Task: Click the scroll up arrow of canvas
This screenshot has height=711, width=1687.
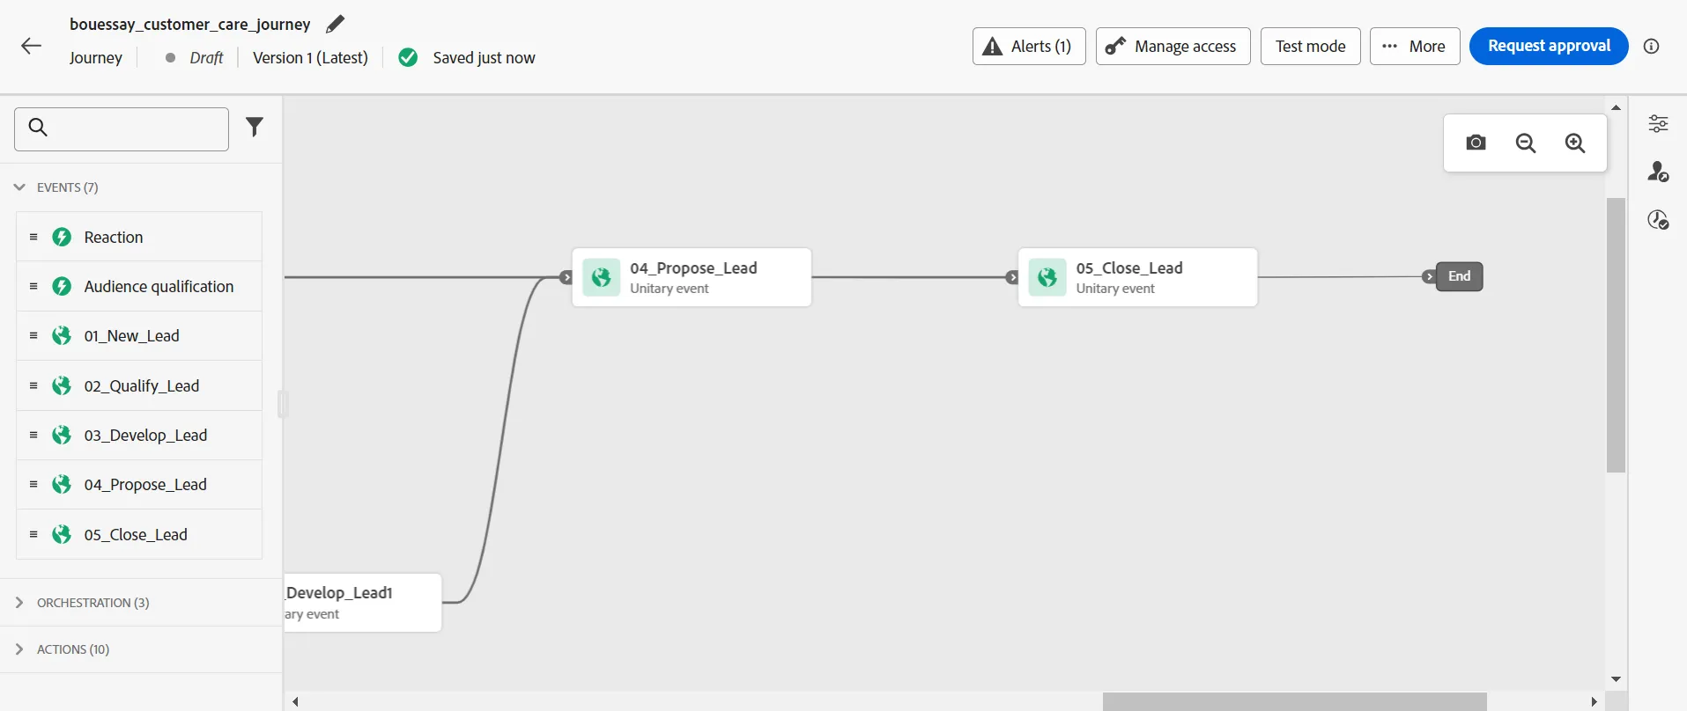Action: coord(1616,107)
